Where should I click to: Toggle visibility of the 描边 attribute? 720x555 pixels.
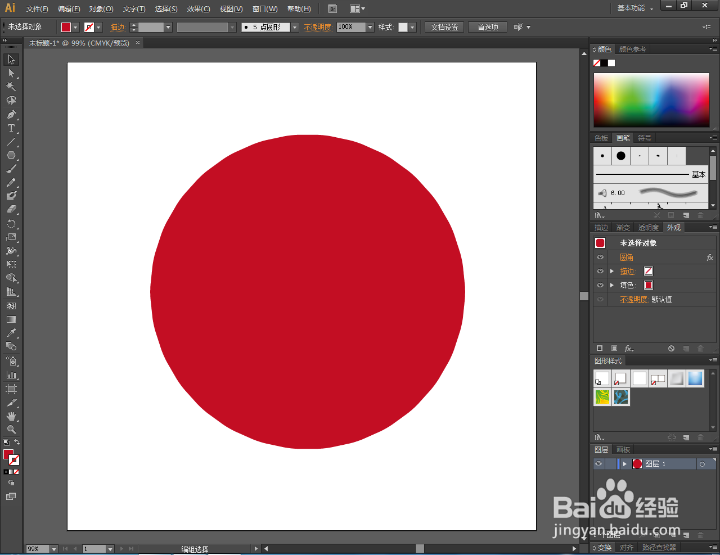point(600,271)
